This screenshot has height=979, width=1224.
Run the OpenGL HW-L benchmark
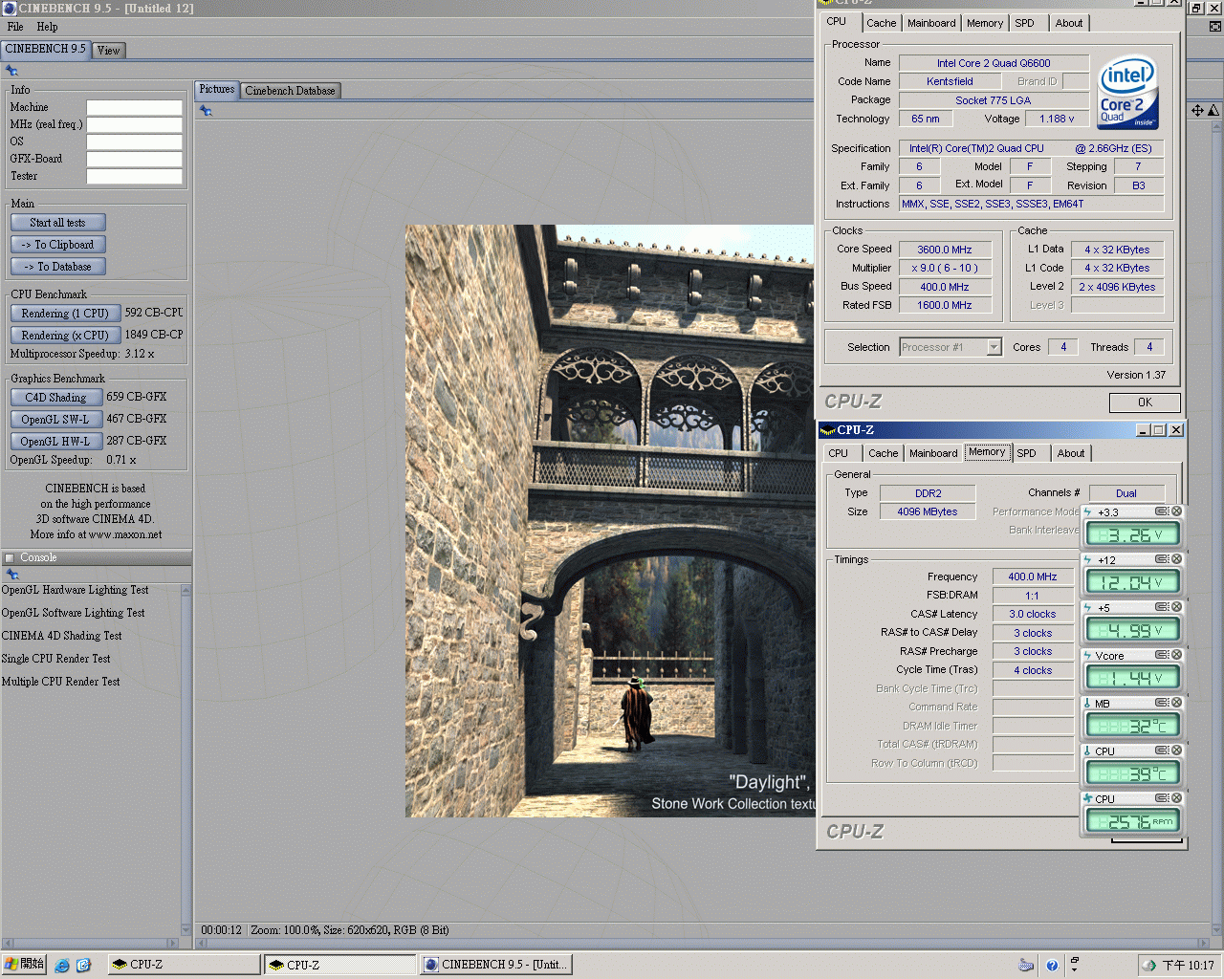pyautogui.click(x=55, y=442)
